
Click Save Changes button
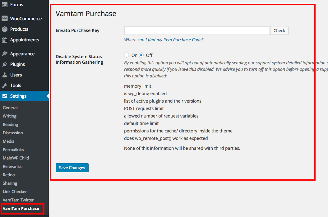pos(72,168)
